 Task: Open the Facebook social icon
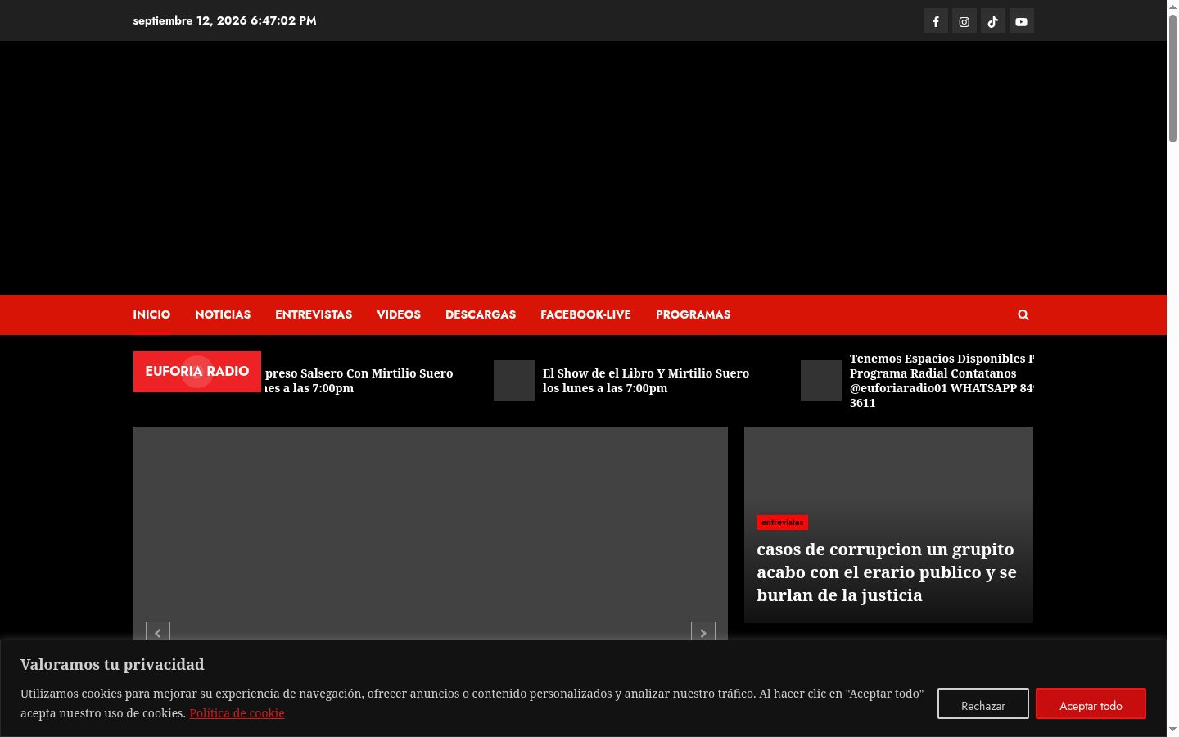[x=936, y=21]
